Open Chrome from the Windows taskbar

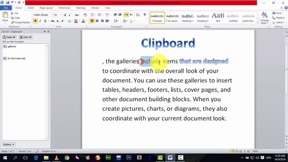tap(67, 157)
